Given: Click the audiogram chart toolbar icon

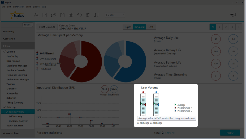Looking at the screenshot, I should [x=45, y=15].
